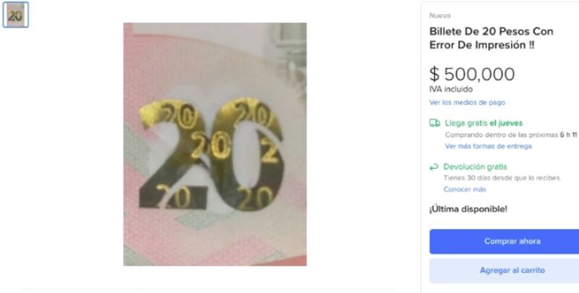Click the ¡Última disponible! stock notice

468,209
